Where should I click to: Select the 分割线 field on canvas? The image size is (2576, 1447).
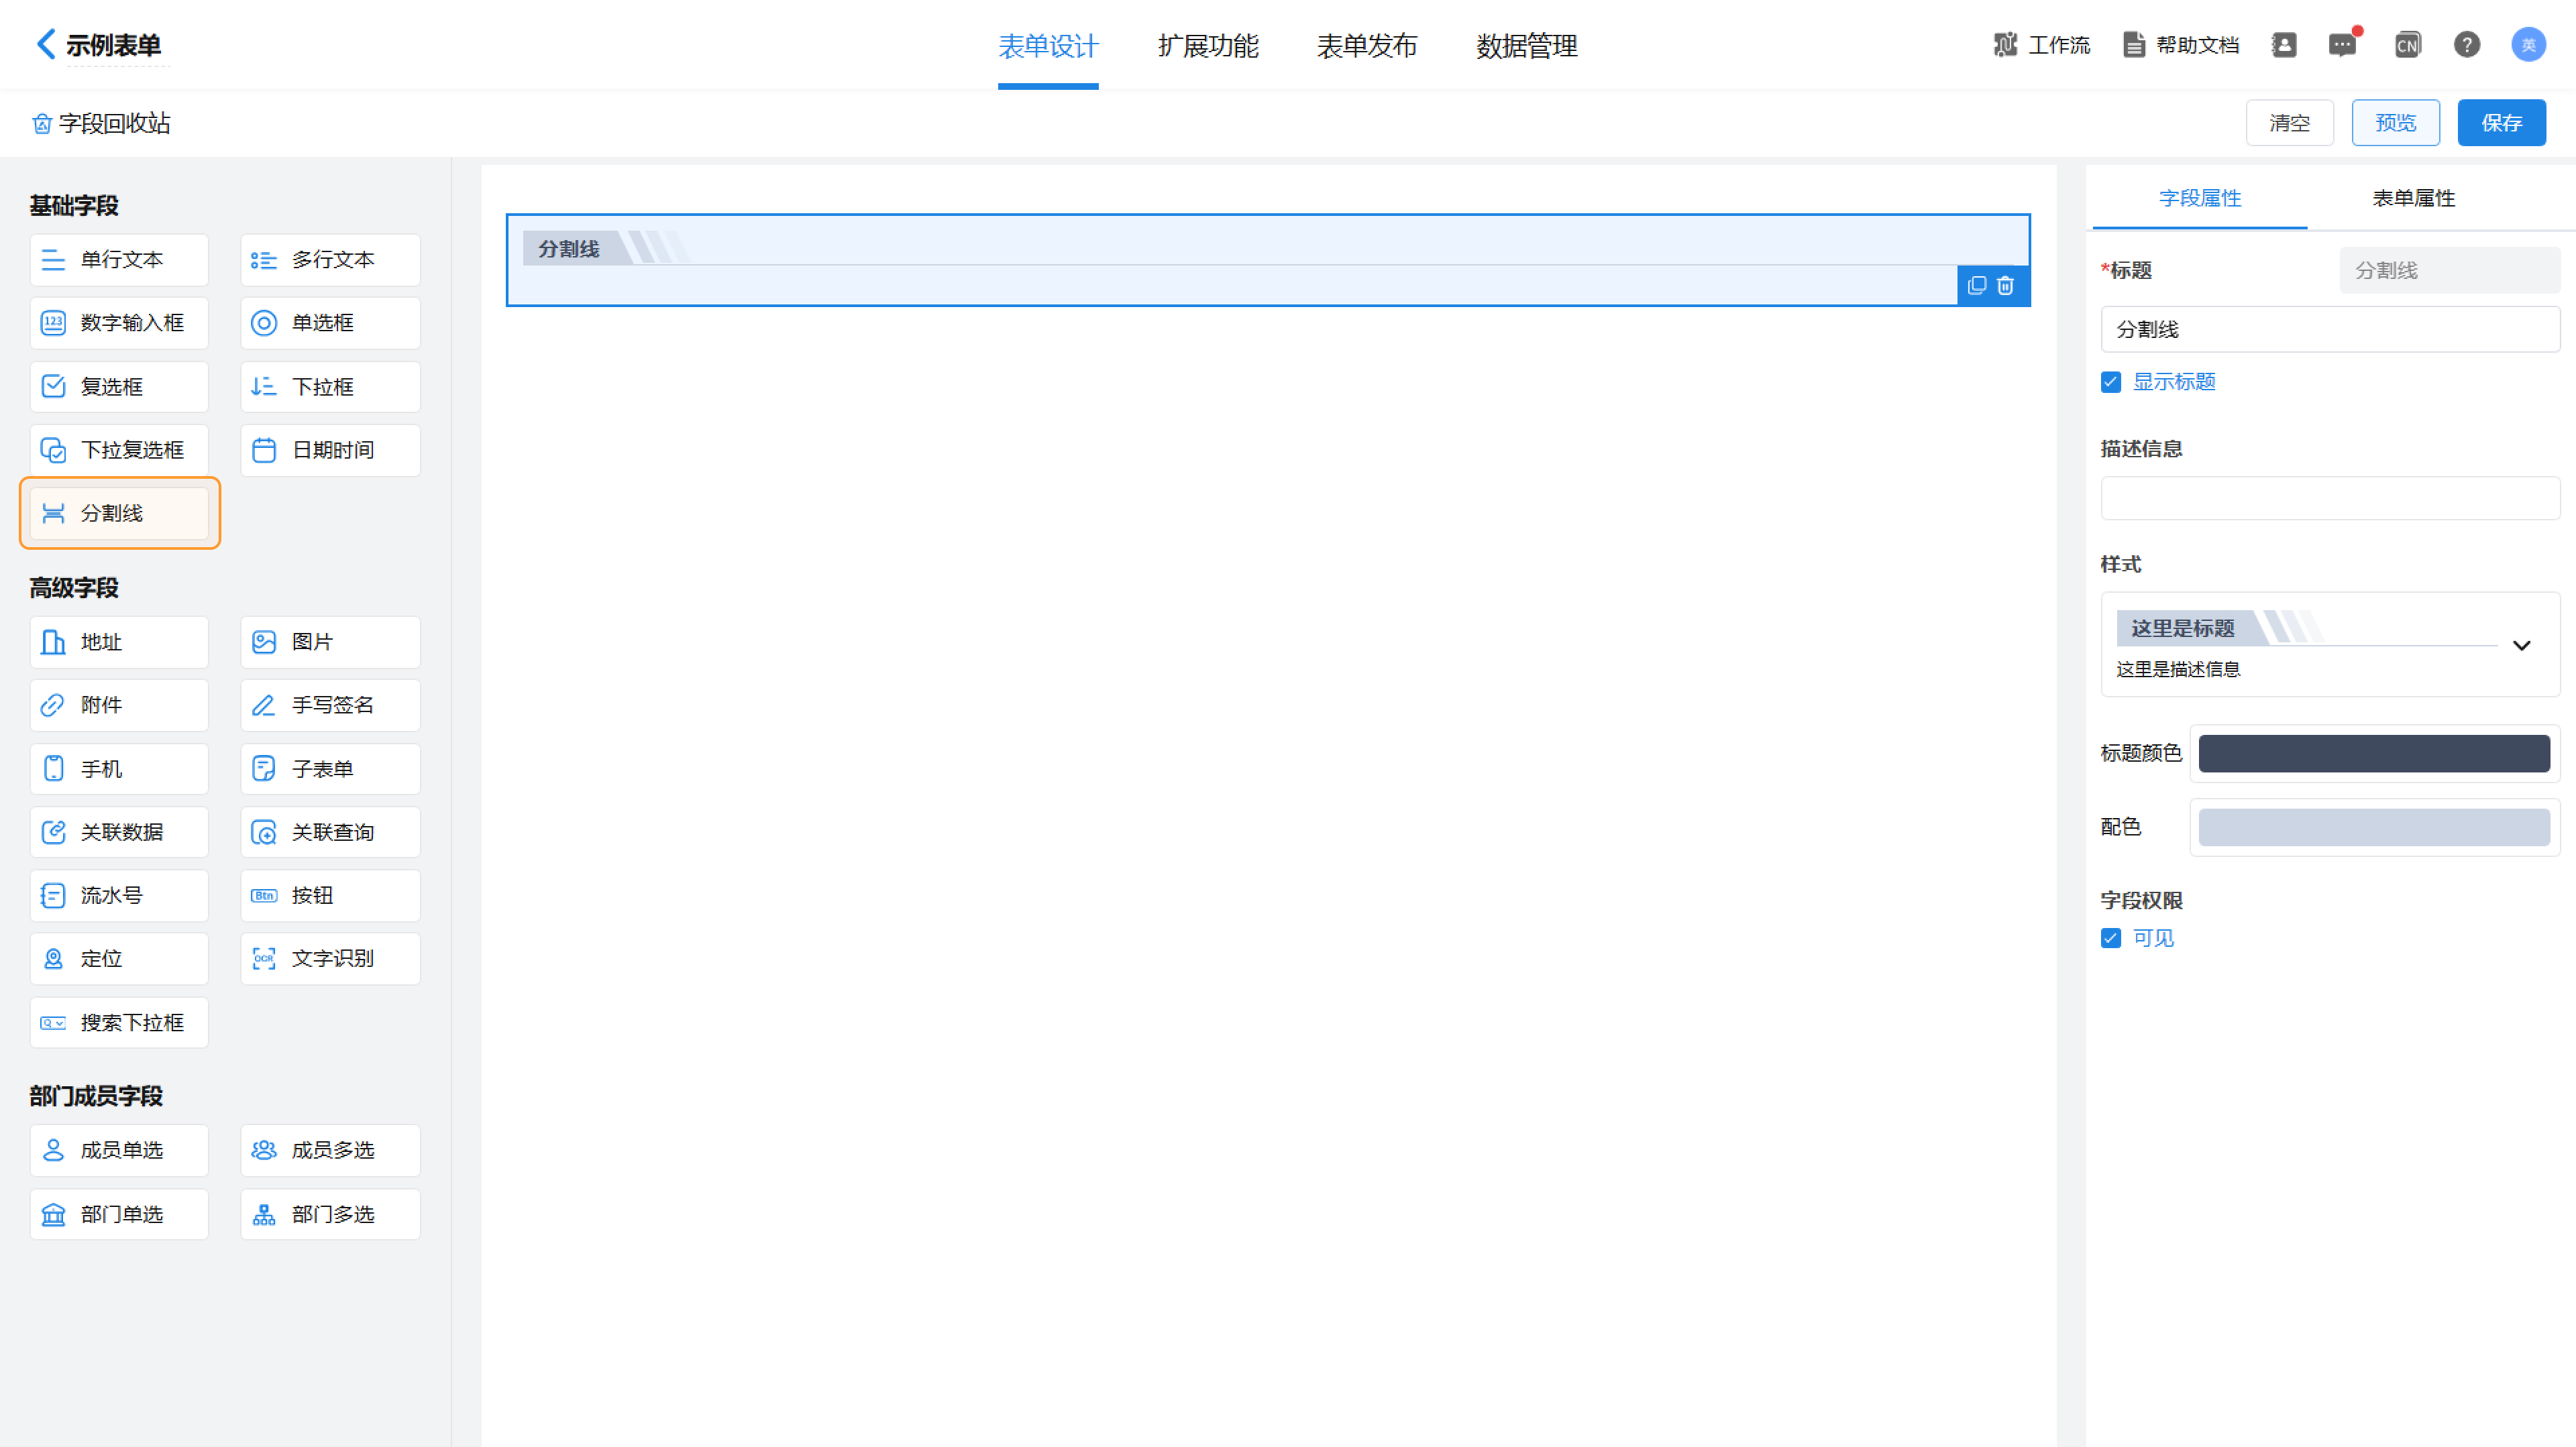click(x=1267, y=259)
